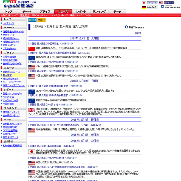
Task: Open the CFTC建玉明細 sidebar link
Action: click(10, 131)
